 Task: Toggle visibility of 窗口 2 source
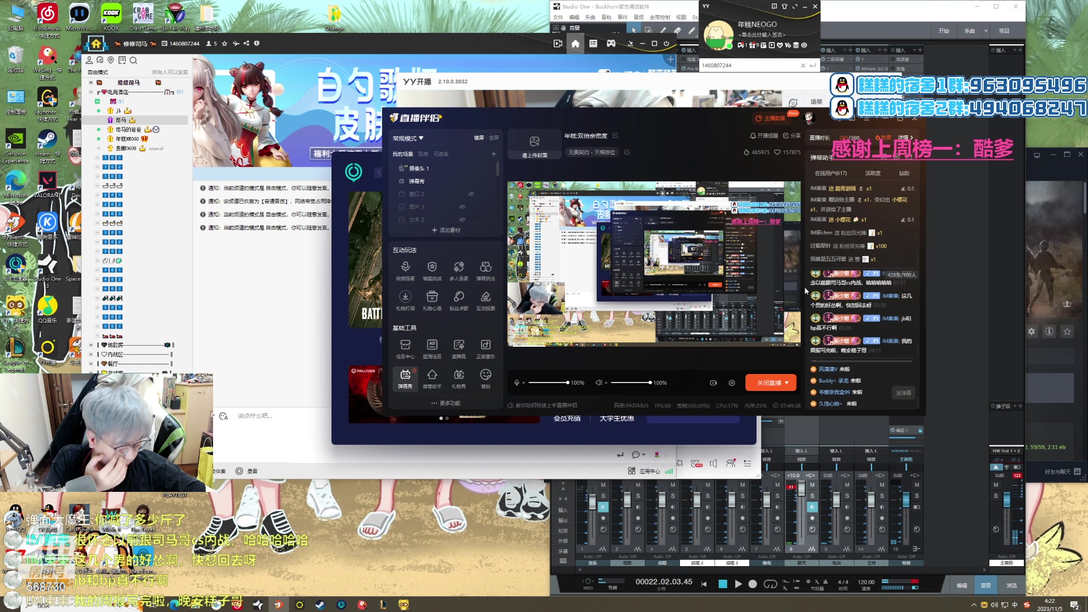click(471, 194)
